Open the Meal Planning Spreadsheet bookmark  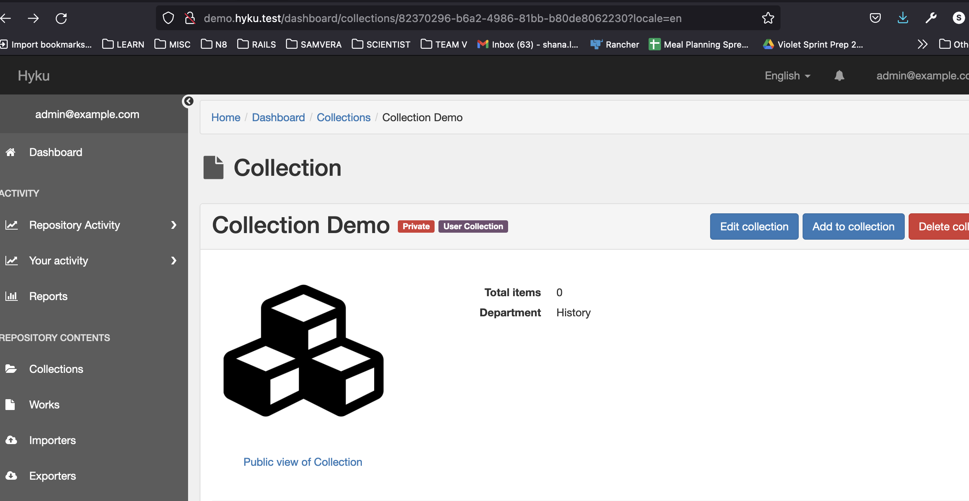click(x=699, y=45)
